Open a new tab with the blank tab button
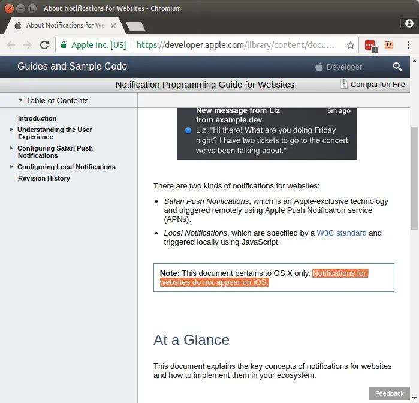Screen dimensions: 419x403 tap(135, 26)
